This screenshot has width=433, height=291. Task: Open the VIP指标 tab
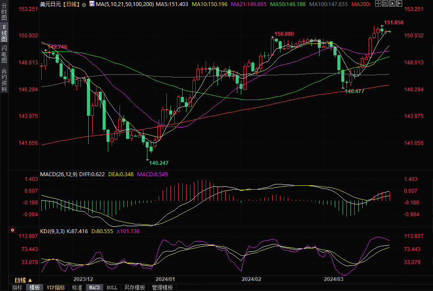tap(56, 288)
